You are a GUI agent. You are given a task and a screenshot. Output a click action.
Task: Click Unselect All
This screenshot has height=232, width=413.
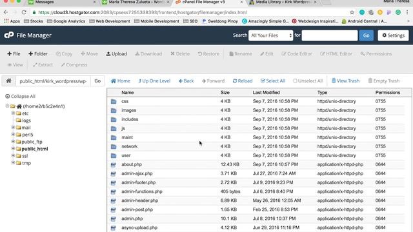[308, 81]
